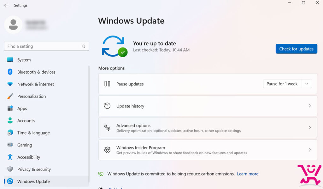Image resolution: width=323 pixels, height=189 pixels.
Task: Click the Windows Update page heading
Action: click(131, 21)
